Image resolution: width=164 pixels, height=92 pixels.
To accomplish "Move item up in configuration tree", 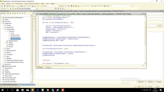I will (x=17, y=13).
